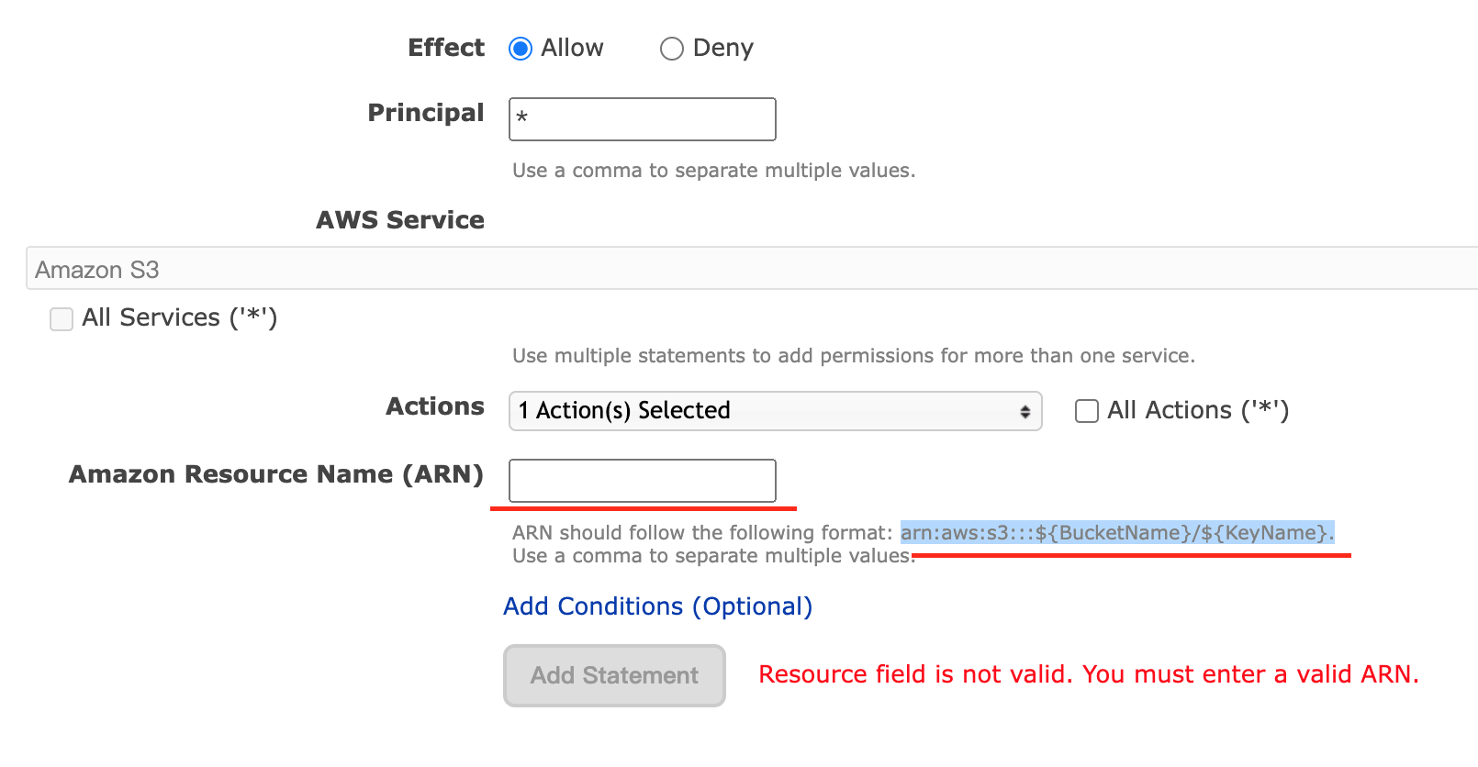1478x767 pixels.
Task: Click the 'Use multiple statements' hint text
Action: (854, 356)
